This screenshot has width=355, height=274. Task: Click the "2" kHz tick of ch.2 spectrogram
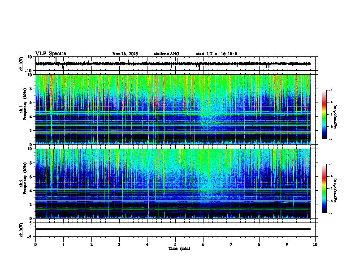pyautogui.click(x=31, y=205)
